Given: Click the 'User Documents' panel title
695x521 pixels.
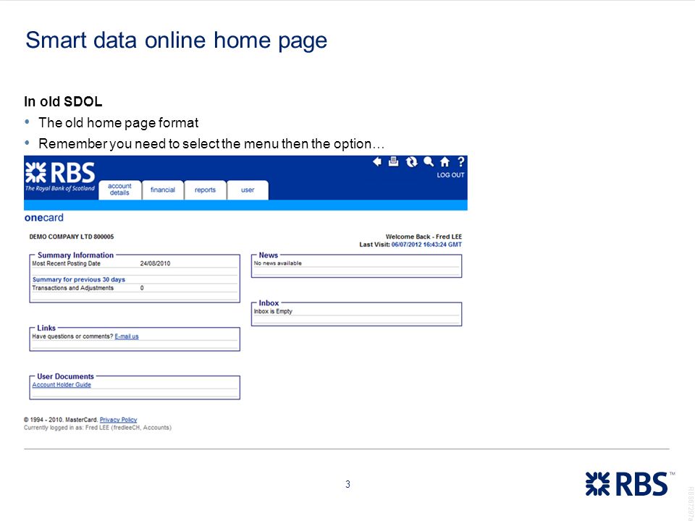Looking at the screenshot, I should point(65,376).
